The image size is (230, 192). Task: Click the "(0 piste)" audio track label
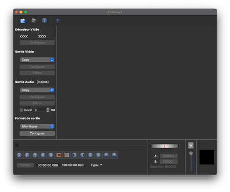coord(43,82)
